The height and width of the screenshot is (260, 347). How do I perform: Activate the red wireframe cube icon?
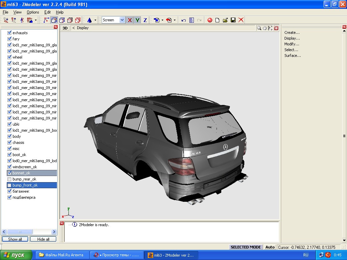coord(78,20)
